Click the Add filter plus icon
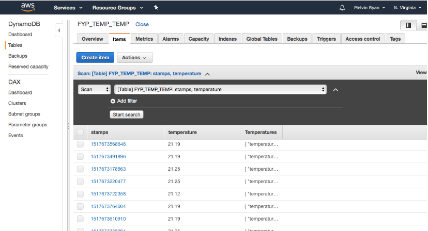 pos(113,101)
